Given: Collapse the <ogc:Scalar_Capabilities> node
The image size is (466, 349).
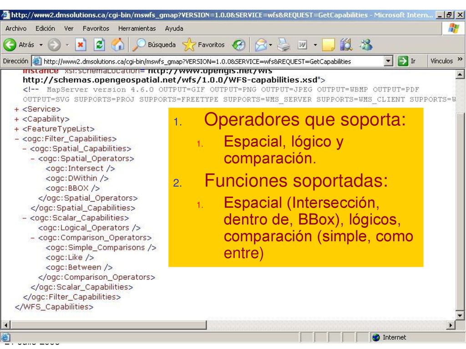Looking at the screenshot, I should click(25, 218).
